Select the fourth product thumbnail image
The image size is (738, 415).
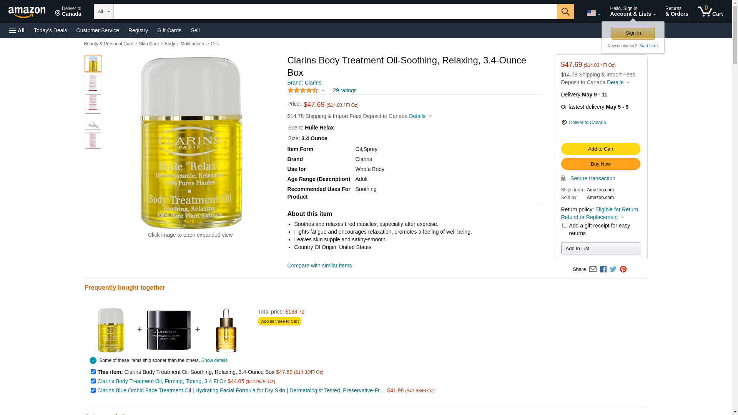[x=93, y=121]
